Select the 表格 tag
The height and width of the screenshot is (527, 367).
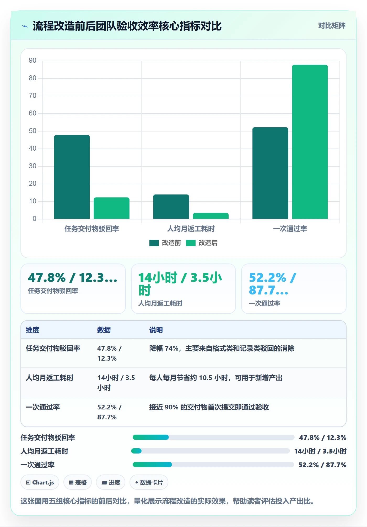coord(78,482)
